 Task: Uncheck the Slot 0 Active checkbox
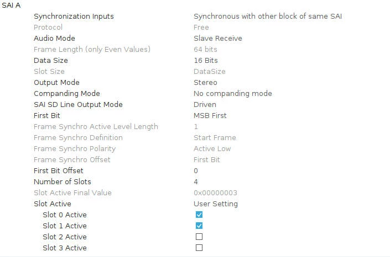click(x=199, y=215)
